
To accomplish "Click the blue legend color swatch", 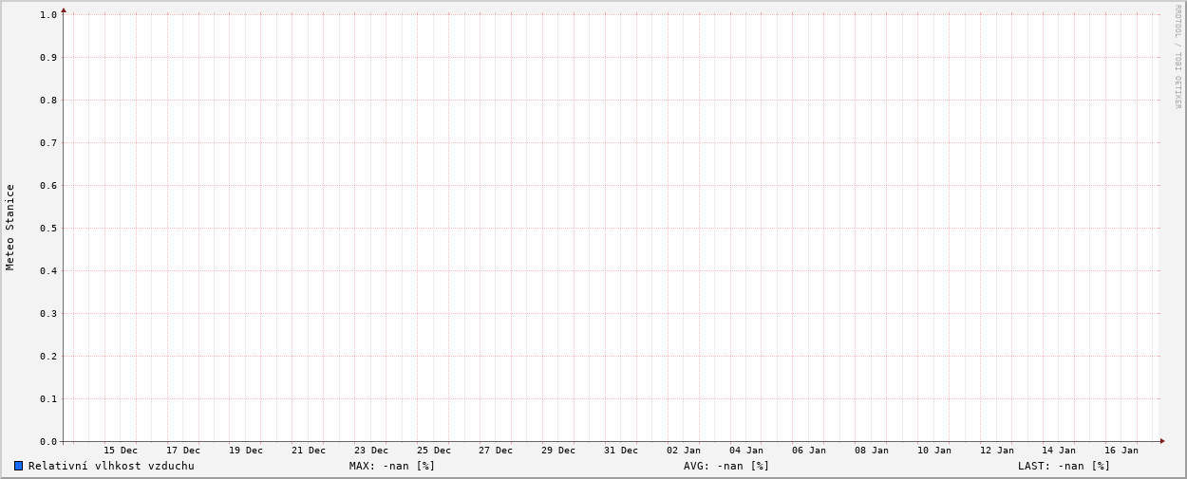I will click(18, 466).
